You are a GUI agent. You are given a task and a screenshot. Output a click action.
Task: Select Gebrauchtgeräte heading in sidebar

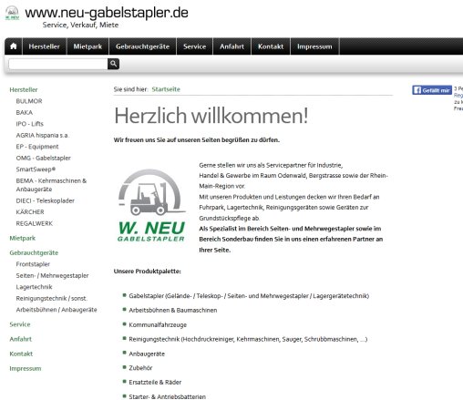34,252
